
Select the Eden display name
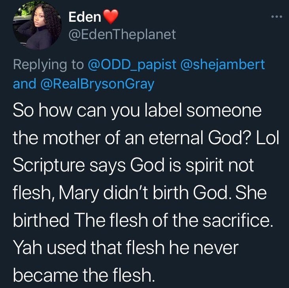tap(85, 17)
